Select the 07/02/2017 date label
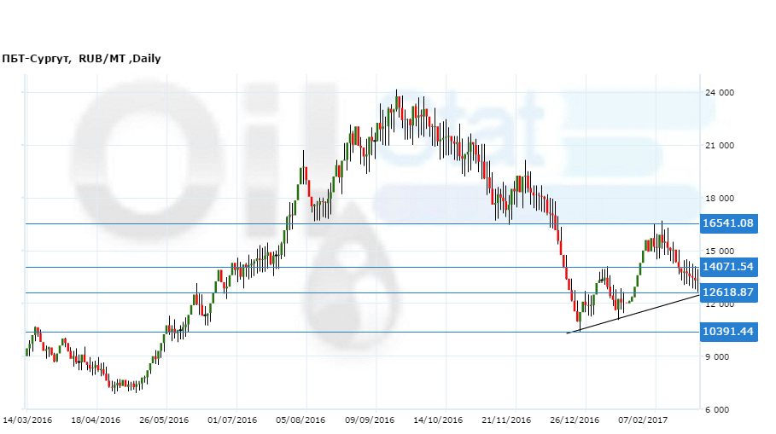Image resolution: width=776 pixels, height=434 pixels. tap(642, 420)
